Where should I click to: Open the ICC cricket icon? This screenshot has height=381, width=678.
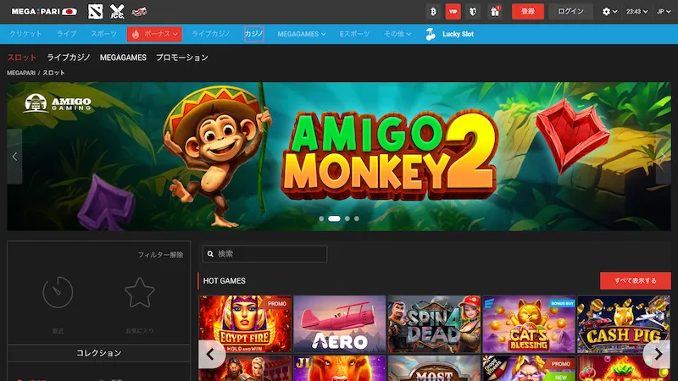pos(117,12)
